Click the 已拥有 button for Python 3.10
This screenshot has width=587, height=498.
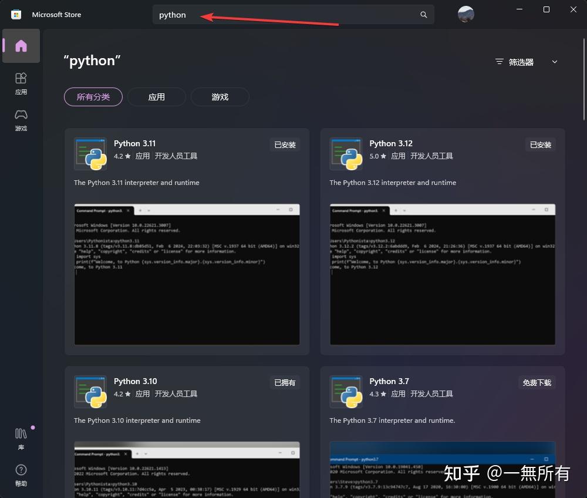(x=285, y=382)
